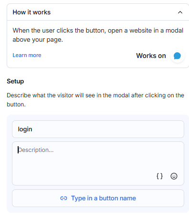The height and width of the screenshot is (220, 189).
Task: Click the word login in the title field
Action: [x=25, y=129]
